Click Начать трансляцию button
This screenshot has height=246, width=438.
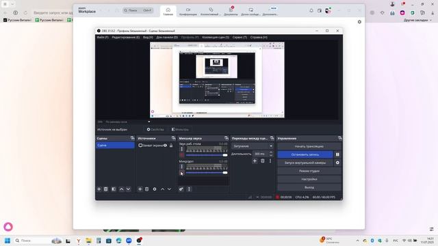coord(309,146)
